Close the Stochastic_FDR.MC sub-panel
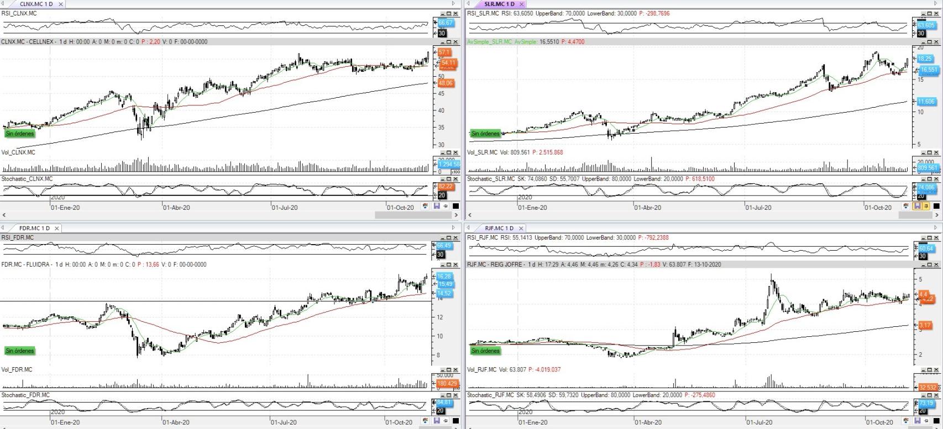This screenshot has width=943, height=429. point(455,395)
